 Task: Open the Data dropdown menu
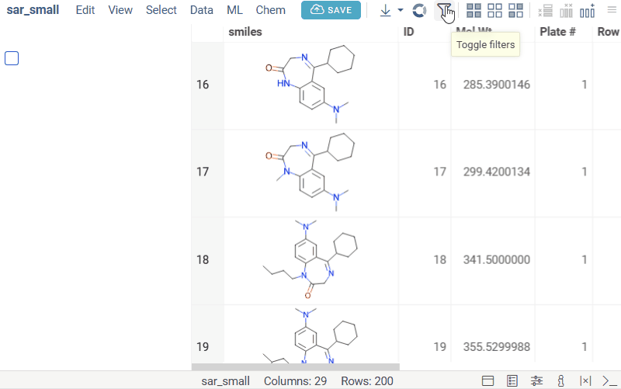[x=201, y=10]
